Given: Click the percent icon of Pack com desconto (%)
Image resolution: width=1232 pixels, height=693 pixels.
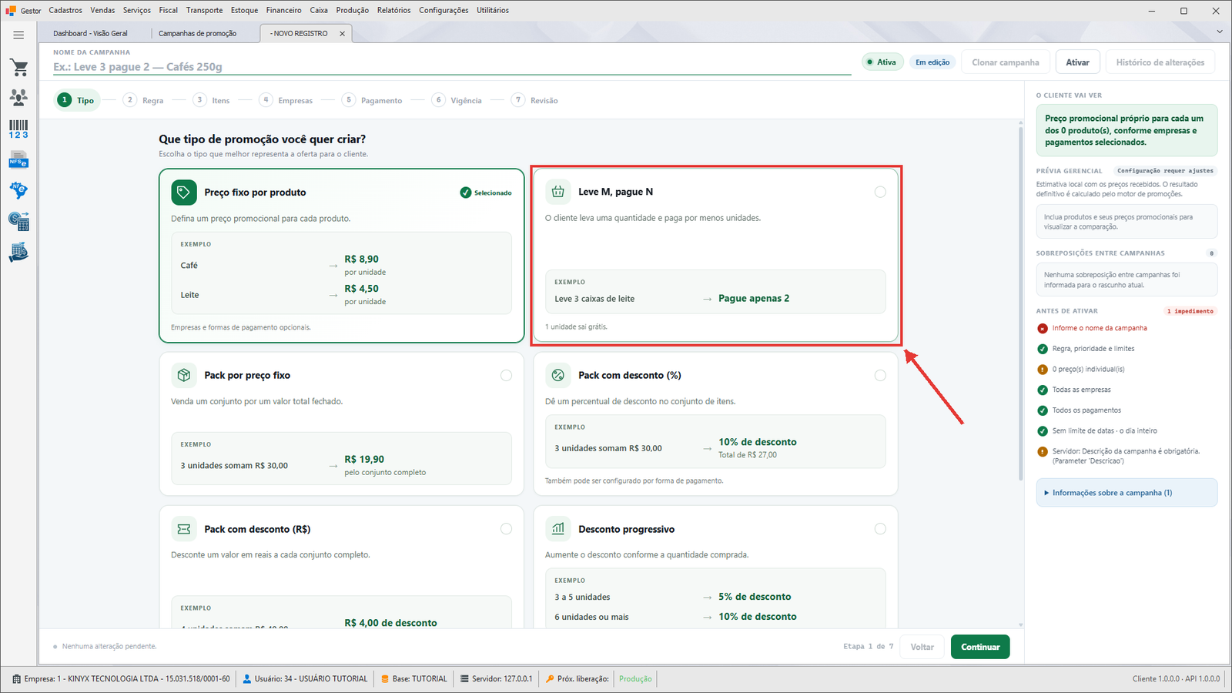Looking at the screenshot, I should (557, 375).
